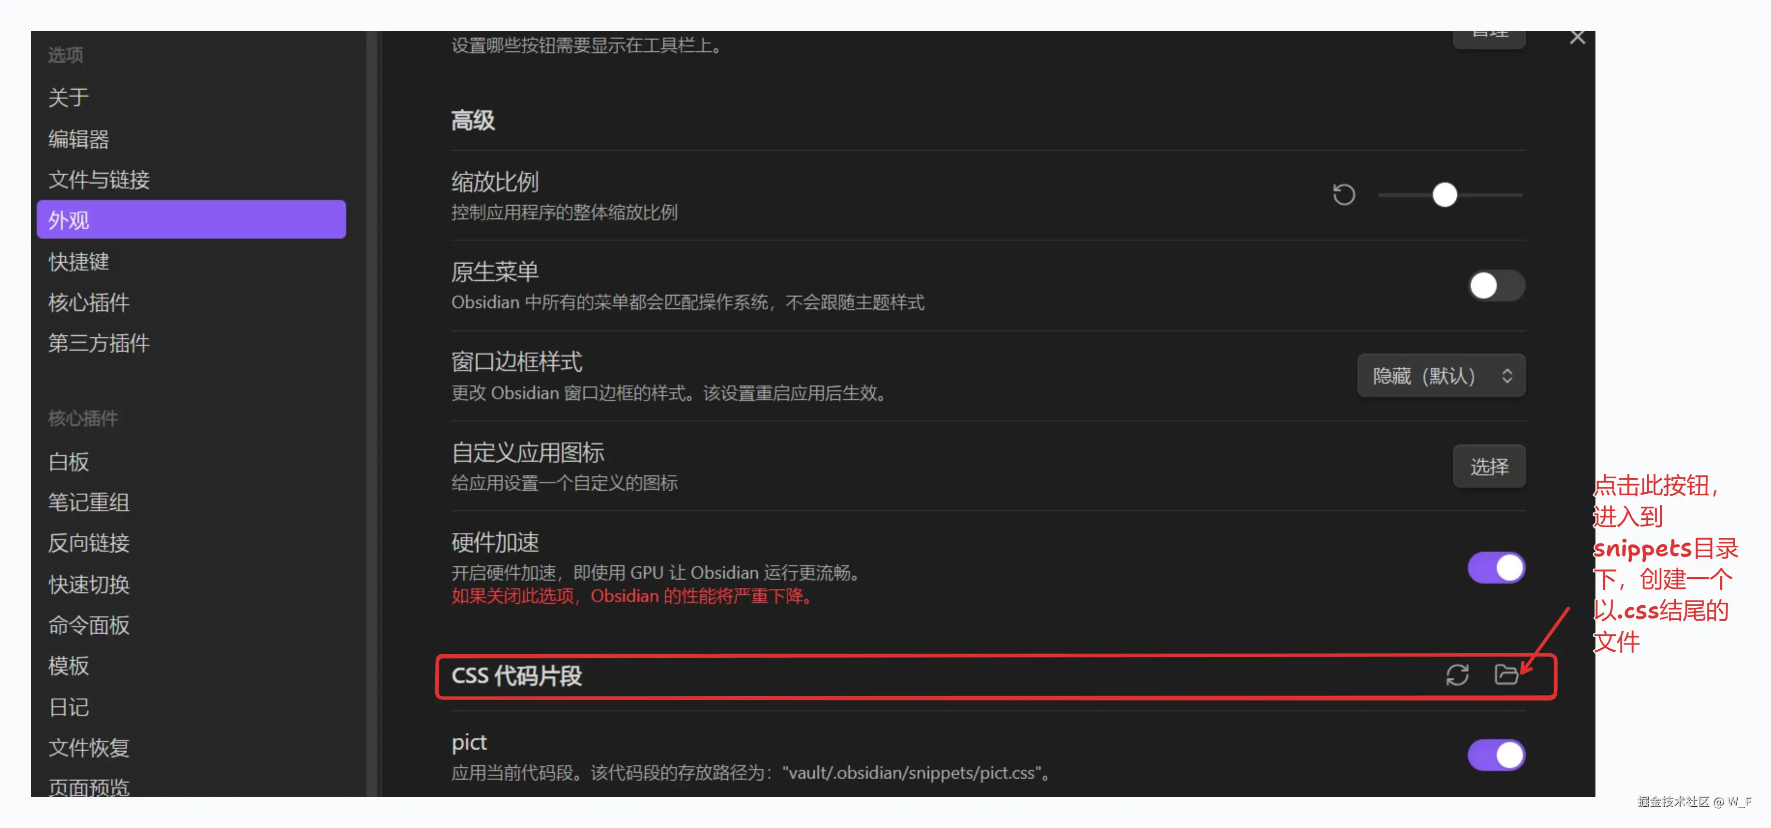Click the zoom level slider handle
The height and width of the screenshot is (828, 1771).
coord(1445,195)
